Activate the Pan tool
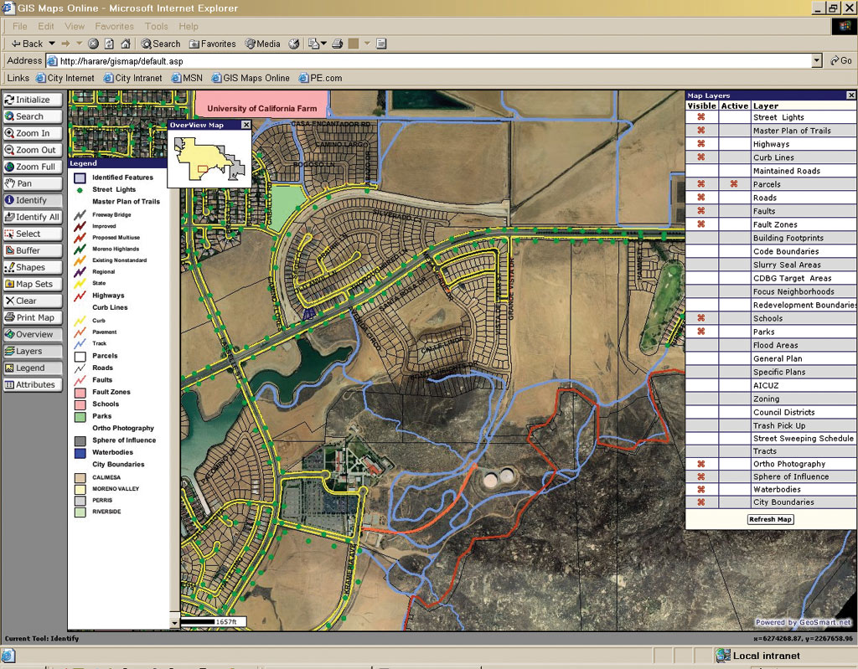Viewport: 858px width, 669px height. (x=33, y=184)
